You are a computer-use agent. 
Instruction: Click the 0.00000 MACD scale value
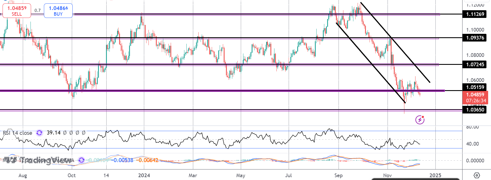point(475,160)
